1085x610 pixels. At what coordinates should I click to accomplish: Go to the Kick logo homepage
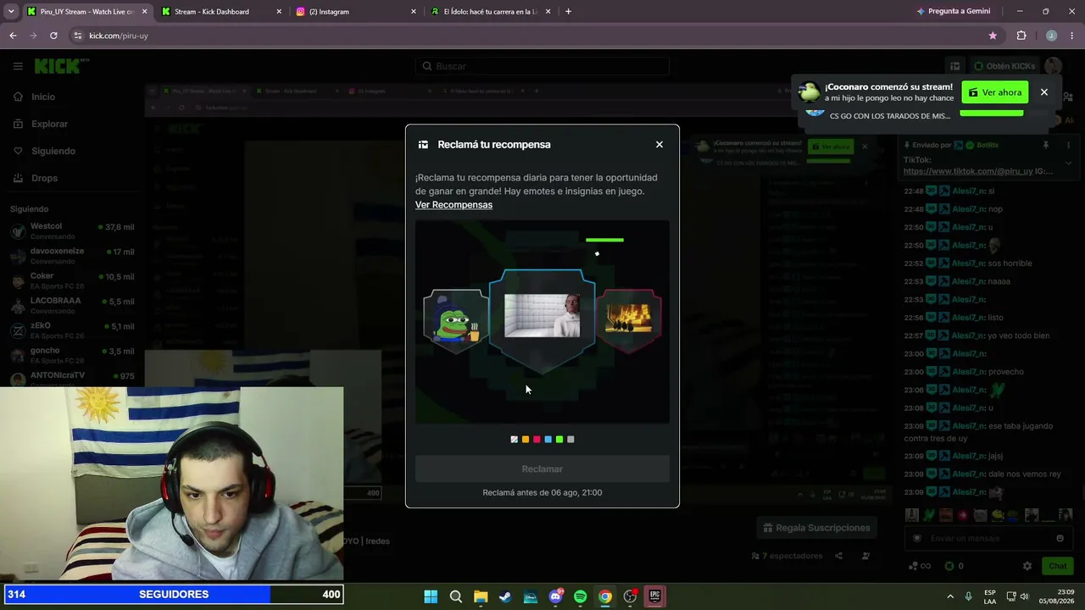[61, 66]
